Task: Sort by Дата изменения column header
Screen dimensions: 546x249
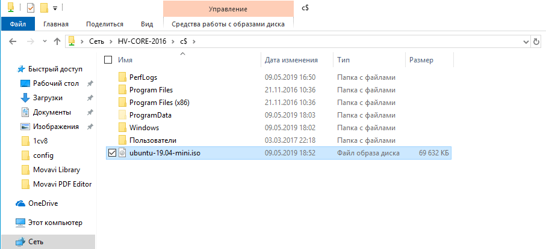Action: point(291,60)
